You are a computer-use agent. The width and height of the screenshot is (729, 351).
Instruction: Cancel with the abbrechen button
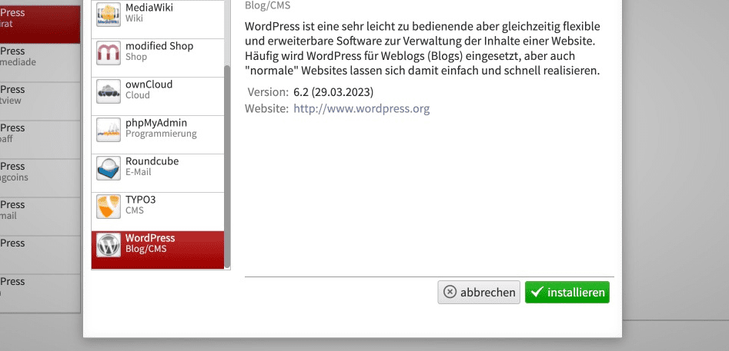479,292
